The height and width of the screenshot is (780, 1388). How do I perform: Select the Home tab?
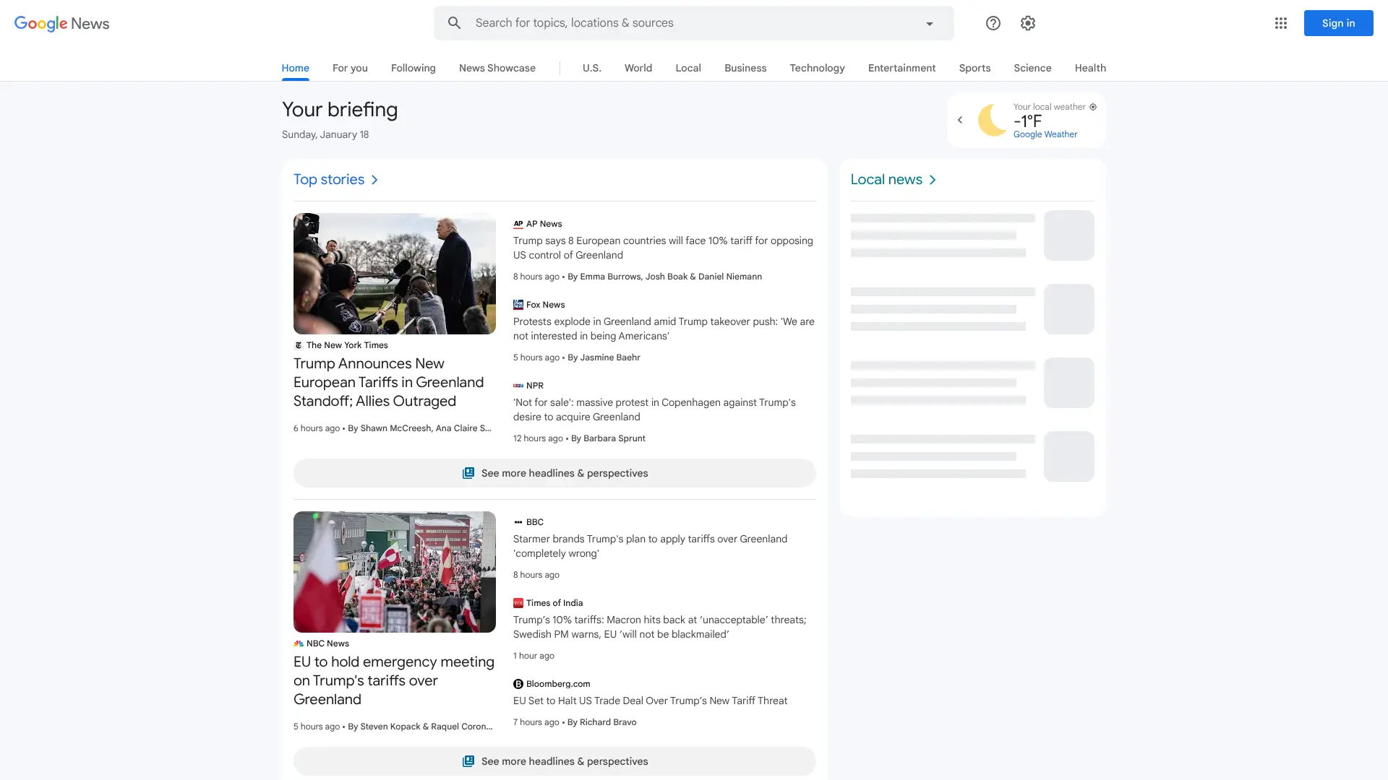[296, 68]
